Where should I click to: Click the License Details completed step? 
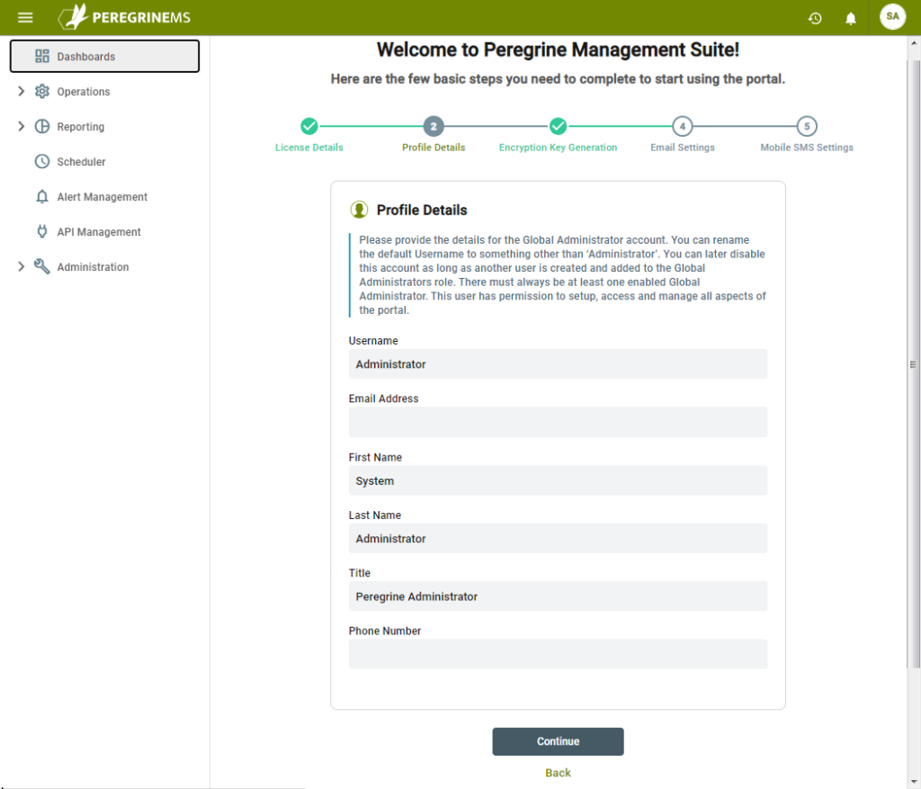point(309,127)
